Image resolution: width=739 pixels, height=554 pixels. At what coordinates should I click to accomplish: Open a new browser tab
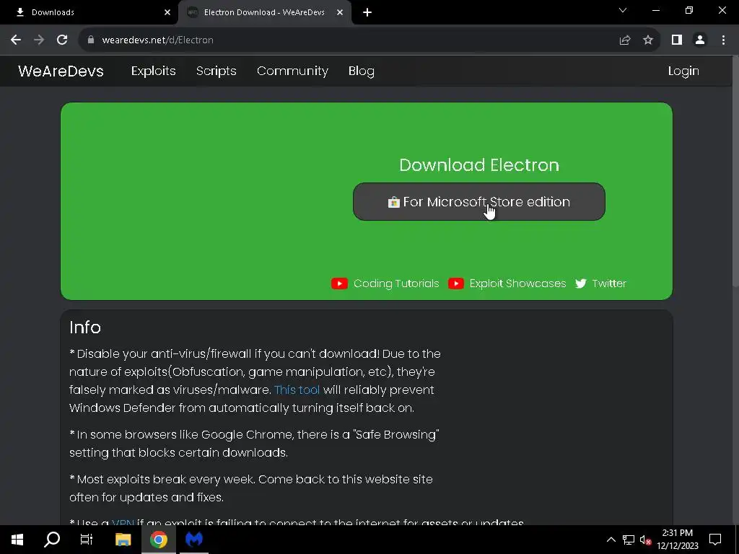point(367,12)
